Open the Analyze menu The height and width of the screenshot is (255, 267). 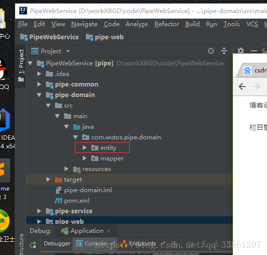(137, 24)
